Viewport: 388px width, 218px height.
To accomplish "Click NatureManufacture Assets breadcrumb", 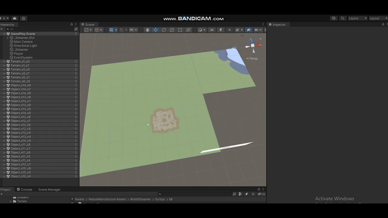I will point(107,199).
